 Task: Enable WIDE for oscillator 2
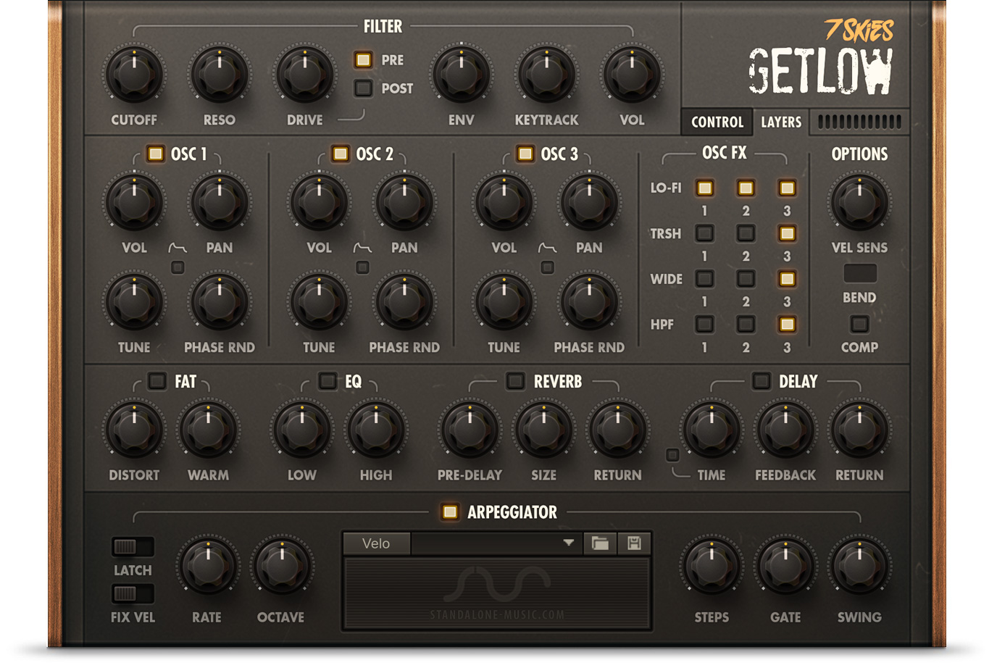click(x=746, y=279)
